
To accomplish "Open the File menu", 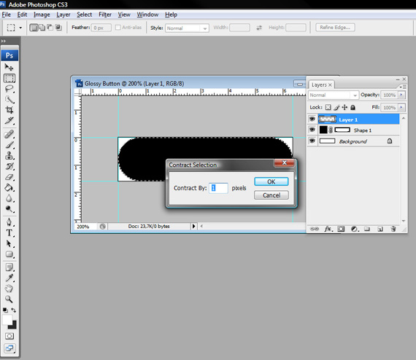I will (6, 15).
